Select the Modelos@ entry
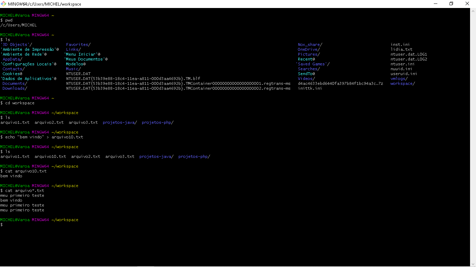 pos(76,64)
